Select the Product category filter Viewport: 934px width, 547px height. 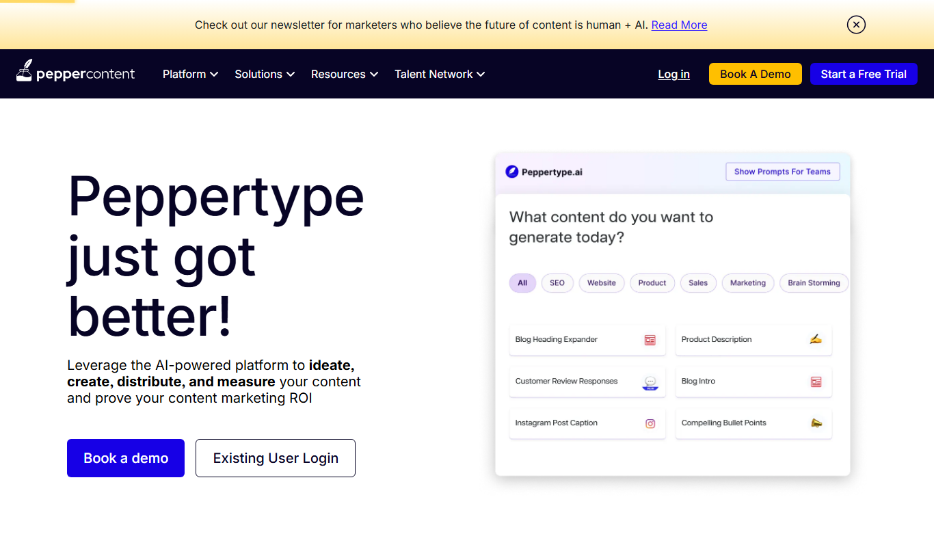click(x=652, y=283)
